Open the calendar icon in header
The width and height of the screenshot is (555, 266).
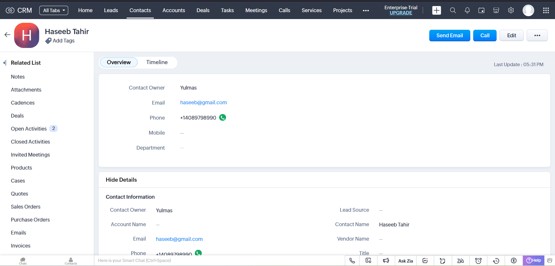481,10
